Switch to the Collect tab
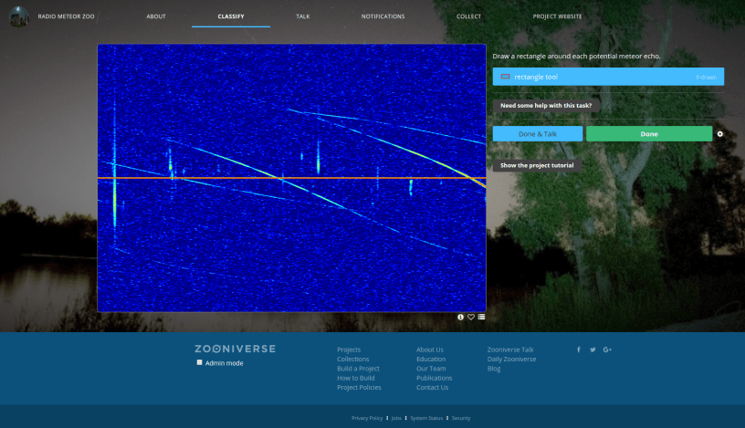The image size is (745, 428). [x=469, y=16]
